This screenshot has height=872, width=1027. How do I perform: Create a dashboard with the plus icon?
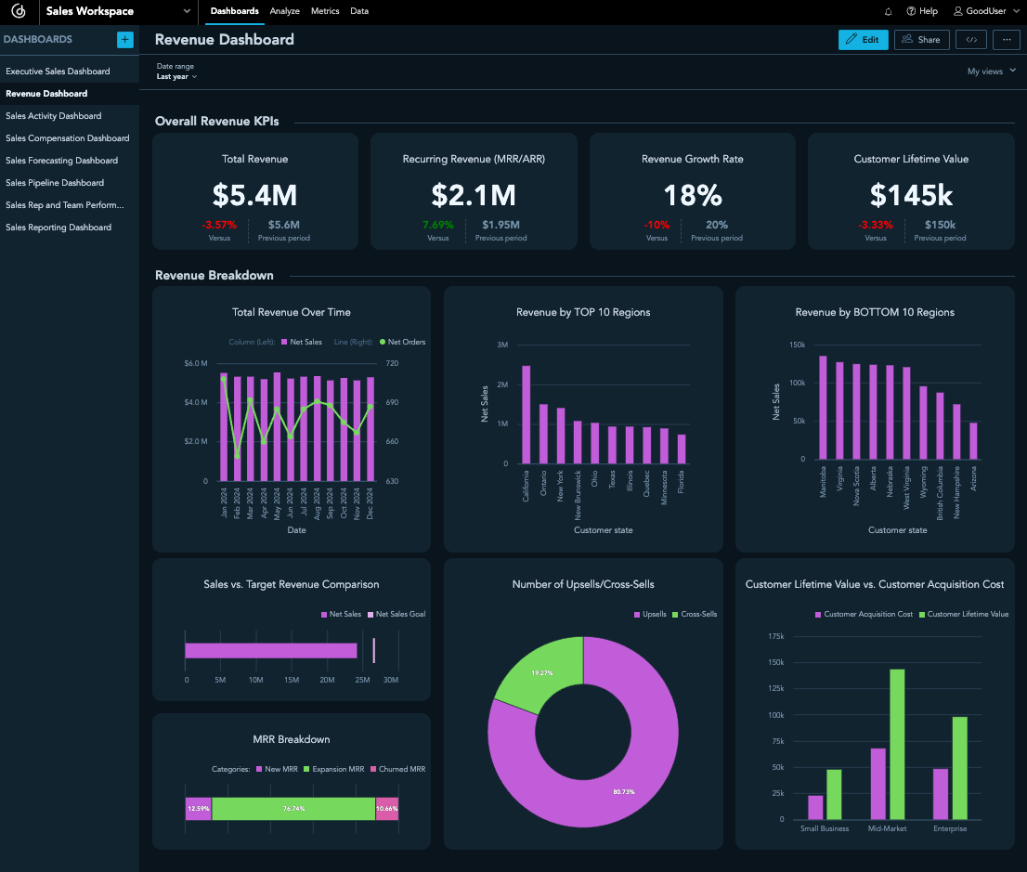(x=124, y=40)
